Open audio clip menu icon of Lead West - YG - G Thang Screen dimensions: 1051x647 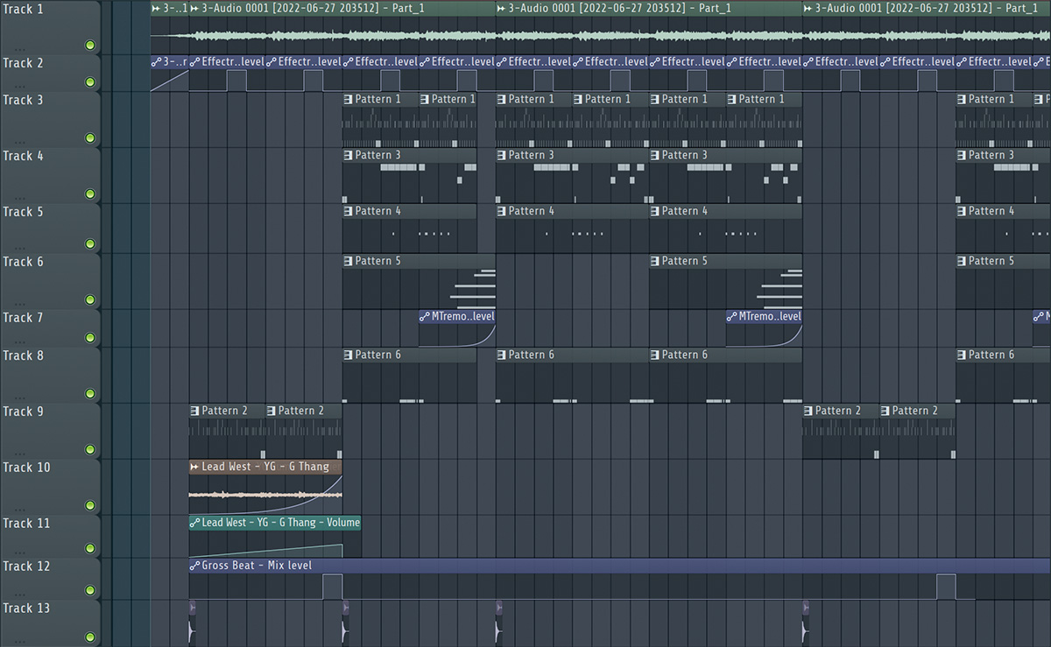click(194, 467)
